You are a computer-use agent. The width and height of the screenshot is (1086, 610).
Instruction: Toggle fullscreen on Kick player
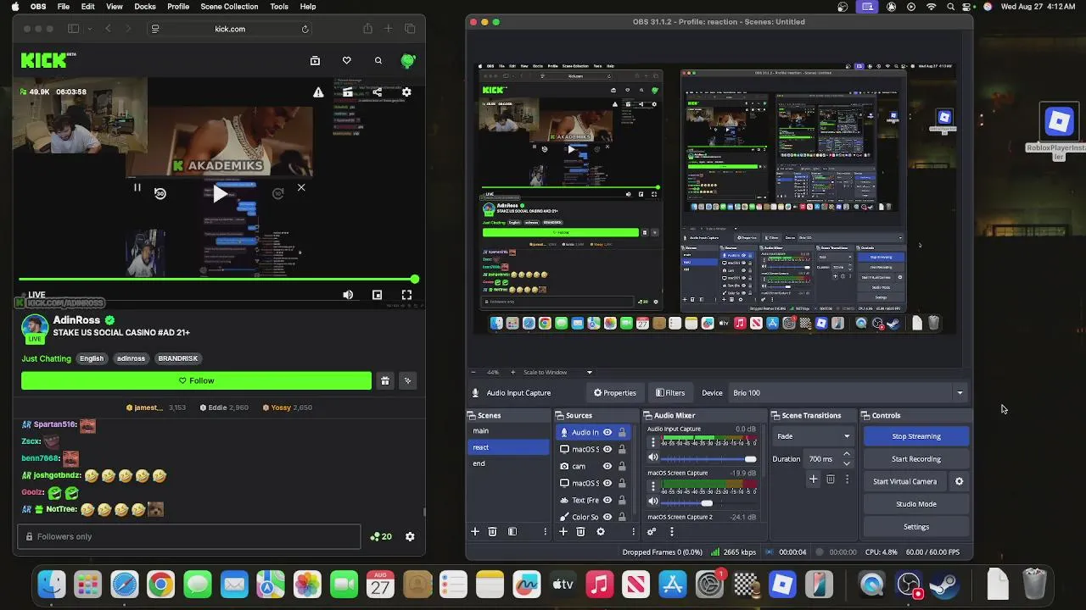406,295
